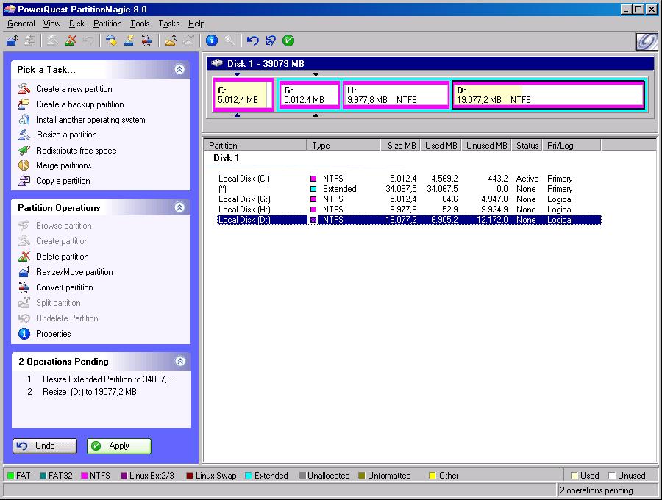
Task: Click the greyed-out Split partition toolbar icon
Action: click(x=188, y=40)
